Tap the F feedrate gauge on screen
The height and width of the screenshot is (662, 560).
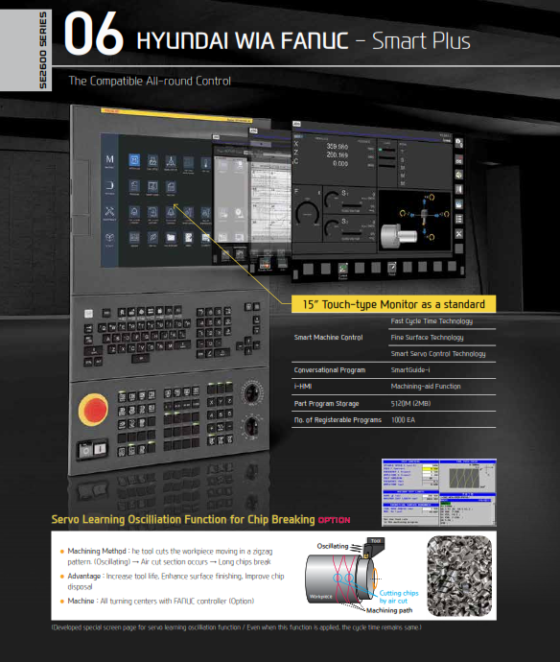click(308, 213)
